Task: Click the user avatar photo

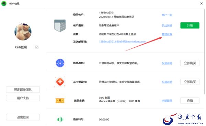Action: pos(23,32)
